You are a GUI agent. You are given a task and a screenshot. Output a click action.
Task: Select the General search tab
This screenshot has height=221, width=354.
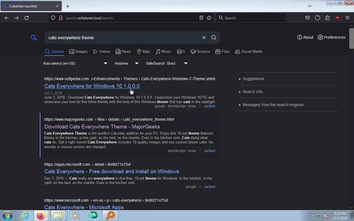coord(54,52)
